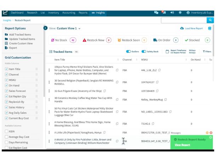This screenshot has width=216, height=162.
Task: Open the Accounting menu
Action: (x=69, y=13)
